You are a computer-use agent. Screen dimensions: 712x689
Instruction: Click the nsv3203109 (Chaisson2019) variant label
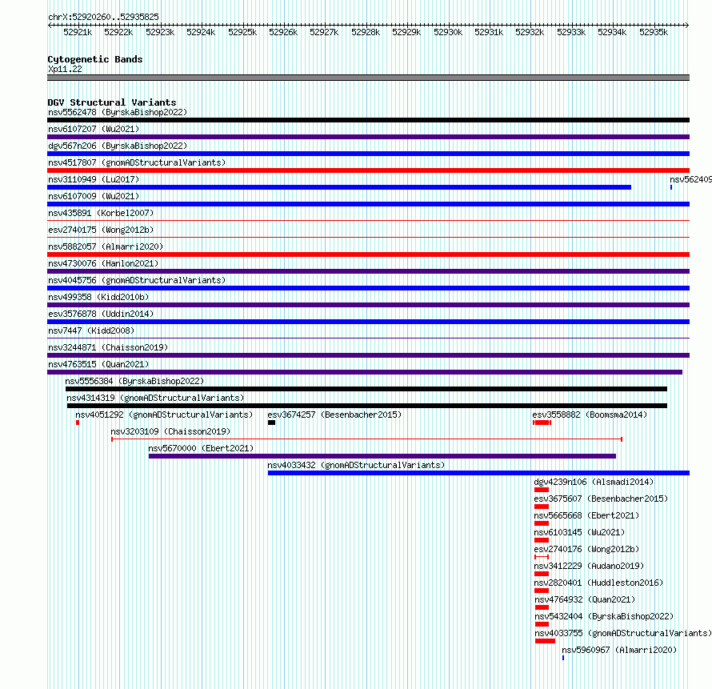point(170,431)
